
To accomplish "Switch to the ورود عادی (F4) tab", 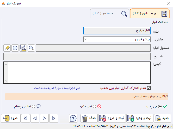I will [150, 13].
